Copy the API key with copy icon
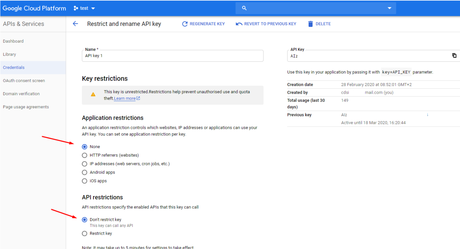 [x=454, y=56]
